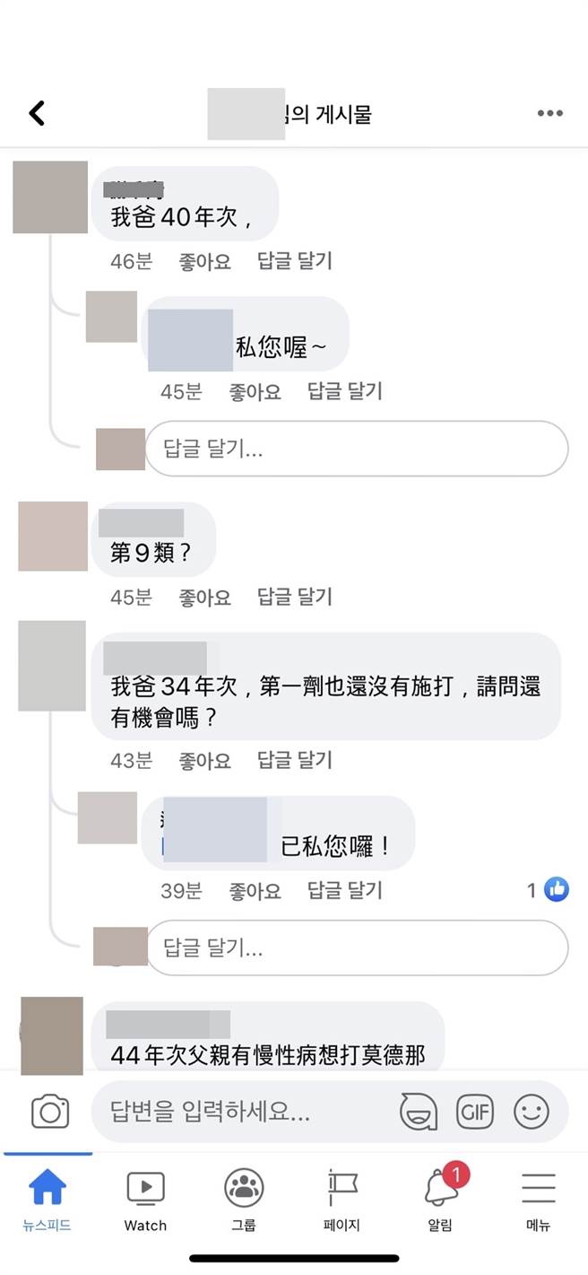Screen dimensions: 588x1275
Task: Open the camera icon beside the reply field
Action: (50, 1111)
